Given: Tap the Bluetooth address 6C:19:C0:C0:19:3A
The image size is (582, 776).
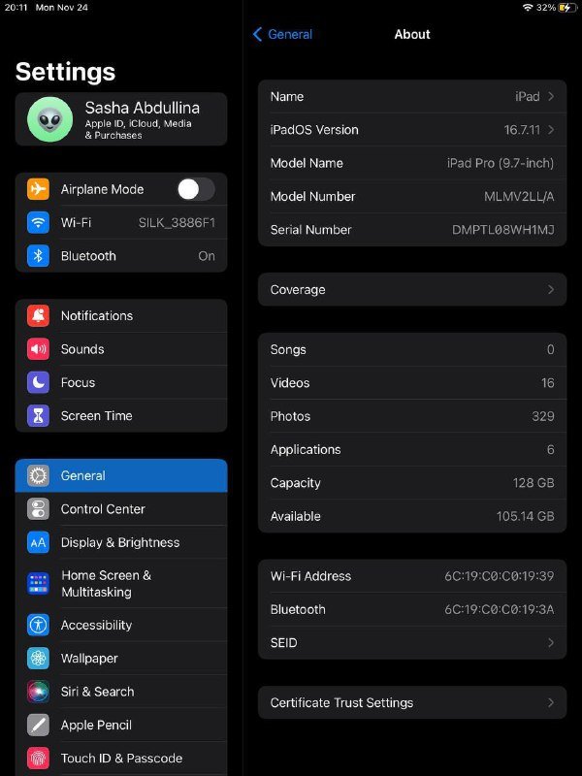Looking at the screenshot, I should 499,609.
